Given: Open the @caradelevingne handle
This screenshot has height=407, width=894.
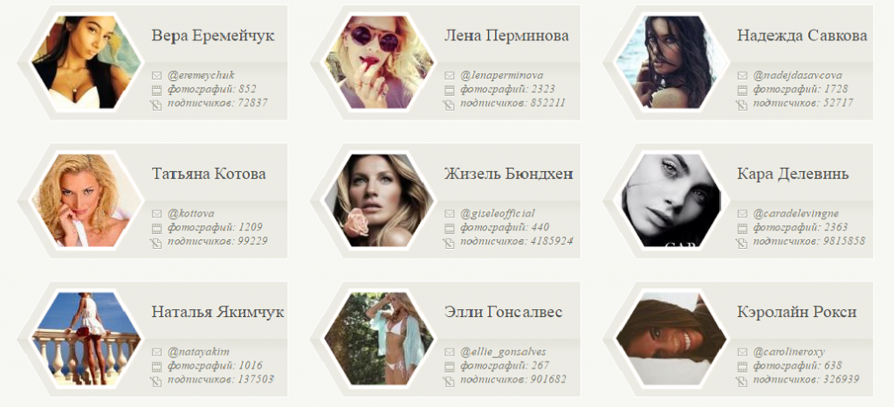Looking at the screenshot, I should coord(796,214).
